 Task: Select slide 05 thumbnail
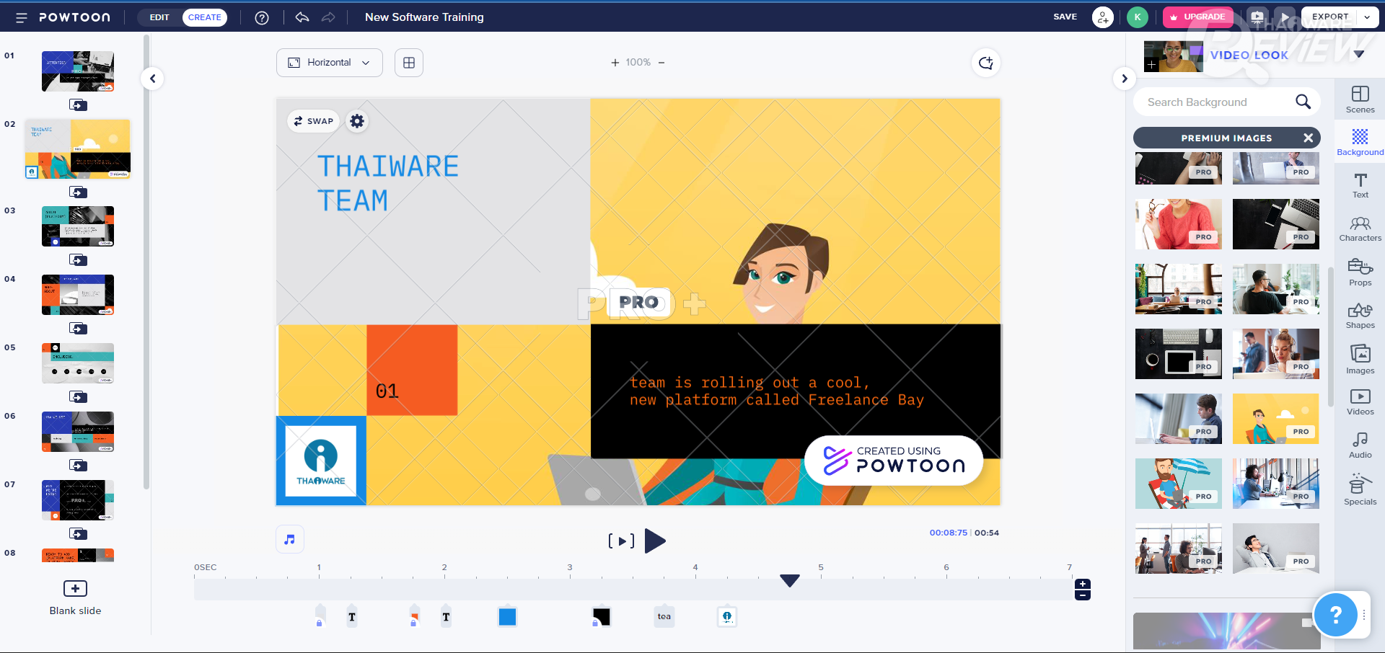(x=78, y=363)
